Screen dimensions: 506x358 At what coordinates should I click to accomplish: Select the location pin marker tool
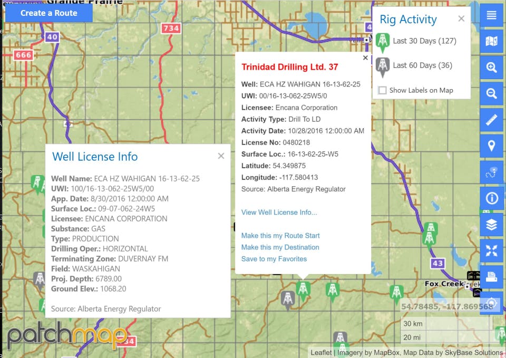491,146
